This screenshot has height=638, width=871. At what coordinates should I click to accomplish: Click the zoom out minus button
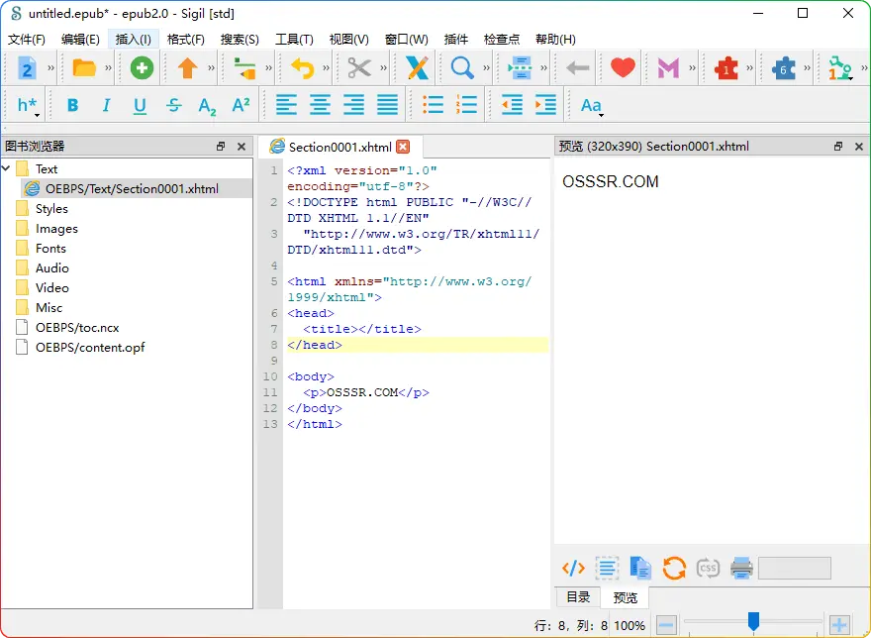[666, 625]
